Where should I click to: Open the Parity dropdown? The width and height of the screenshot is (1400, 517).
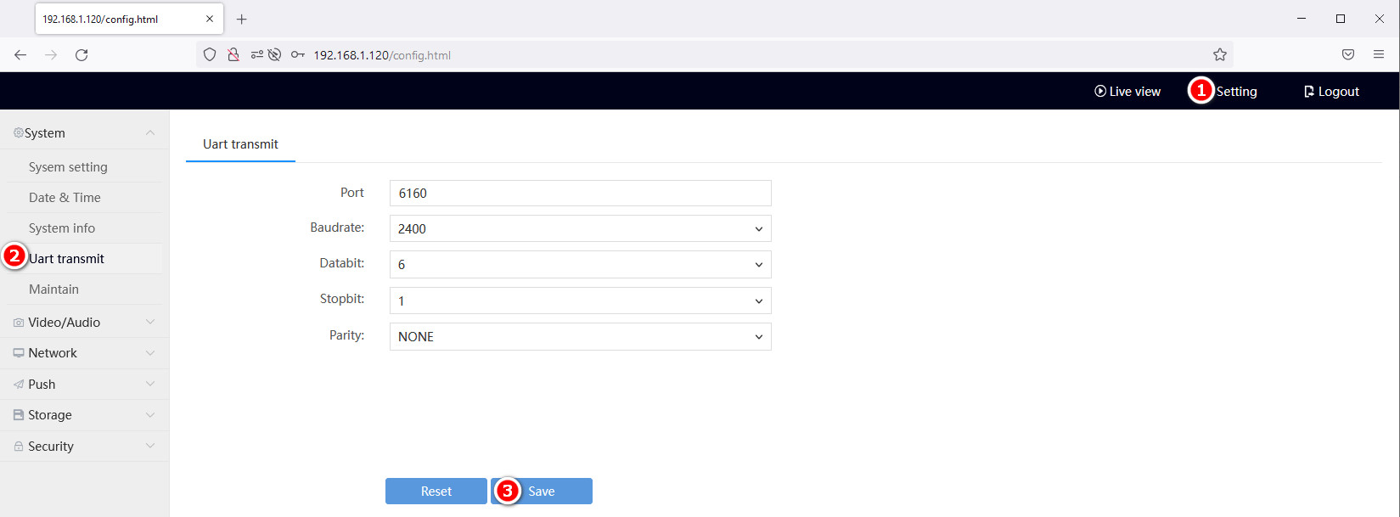580,337
